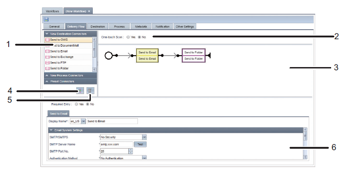Click the Send to Exchange connector icon

pos(47,57)
